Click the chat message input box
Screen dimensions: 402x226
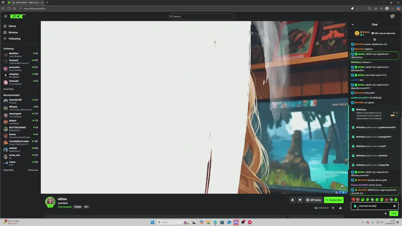[x=375, y=206]
